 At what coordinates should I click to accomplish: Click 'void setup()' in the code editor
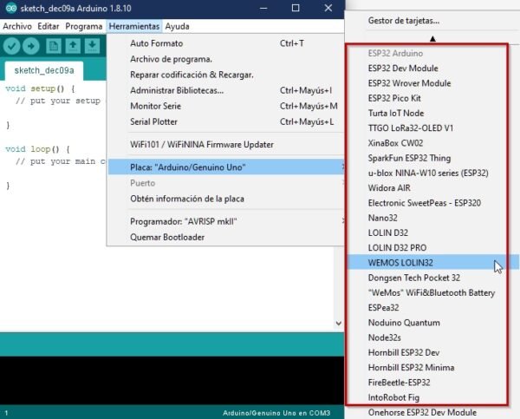(x=35, y=88)
